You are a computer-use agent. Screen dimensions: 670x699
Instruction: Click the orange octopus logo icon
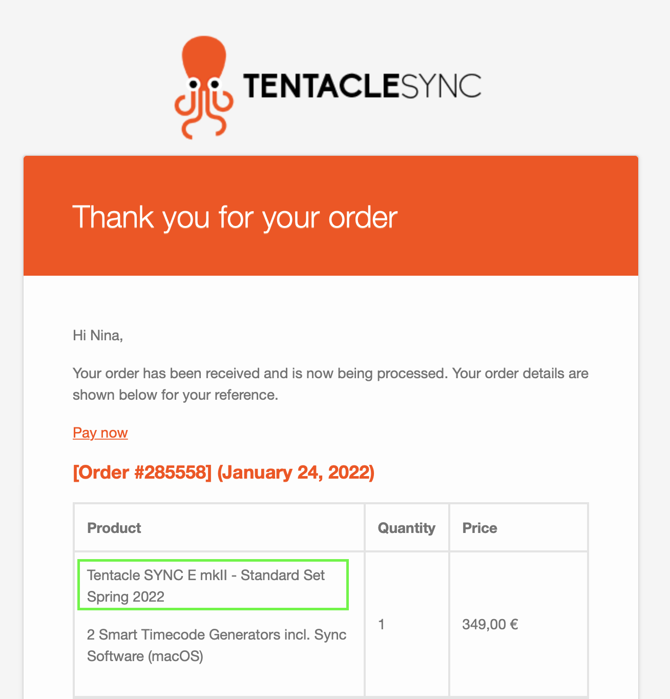click(x=204, y=87)
